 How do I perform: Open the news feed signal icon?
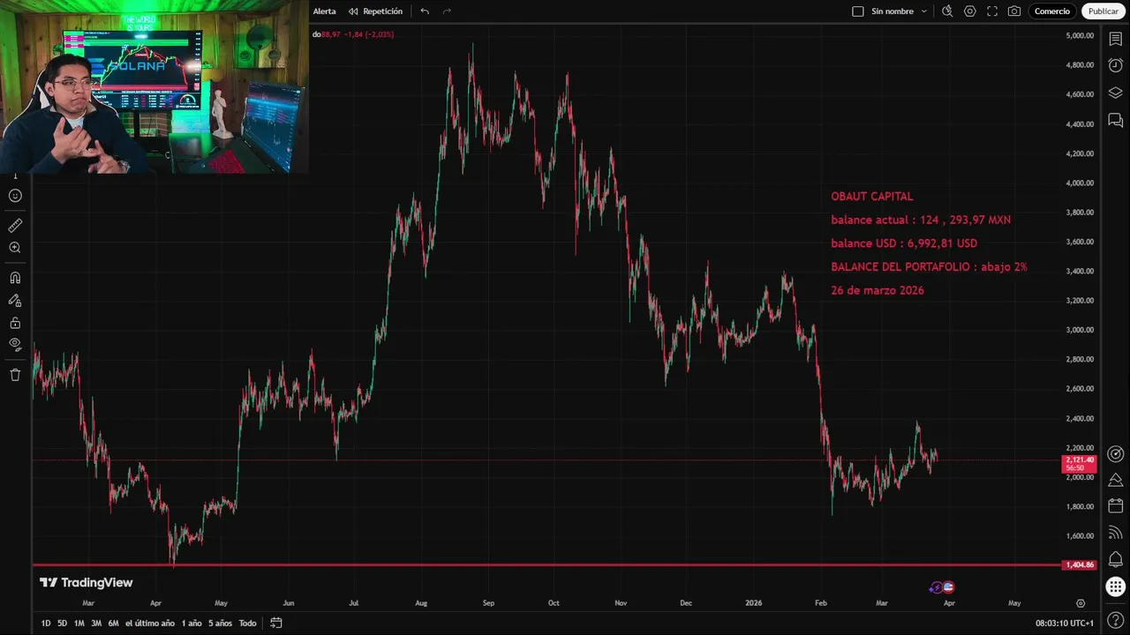pos(1116,534)
